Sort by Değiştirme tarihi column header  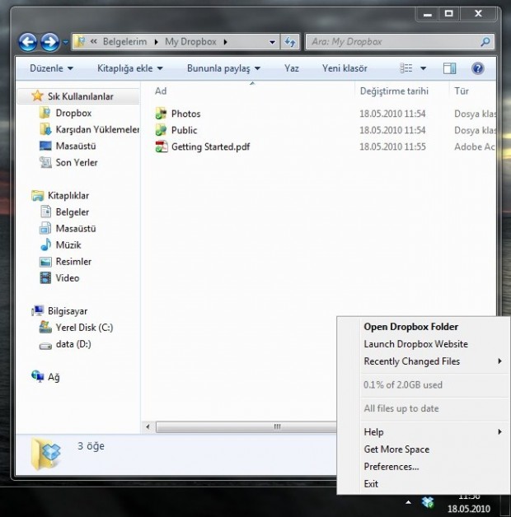pos(394,91)
